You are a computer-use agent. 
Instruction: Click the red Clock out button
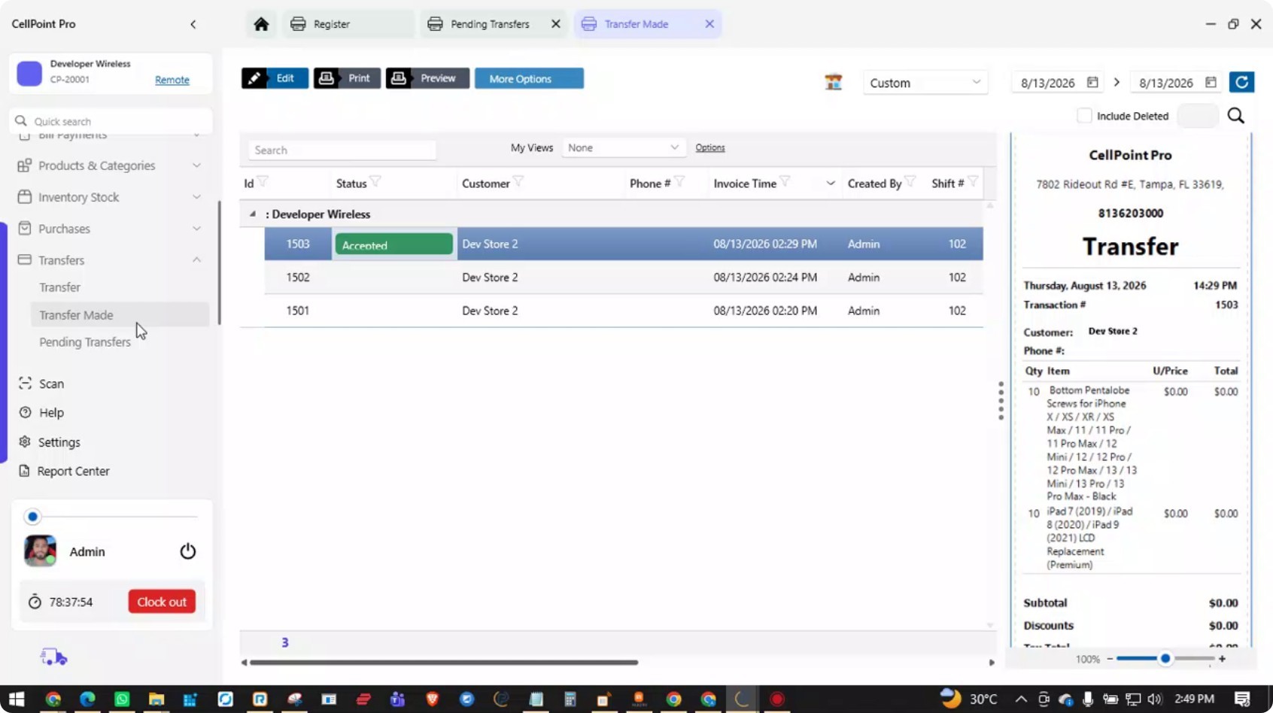click(x=162, y=602)
